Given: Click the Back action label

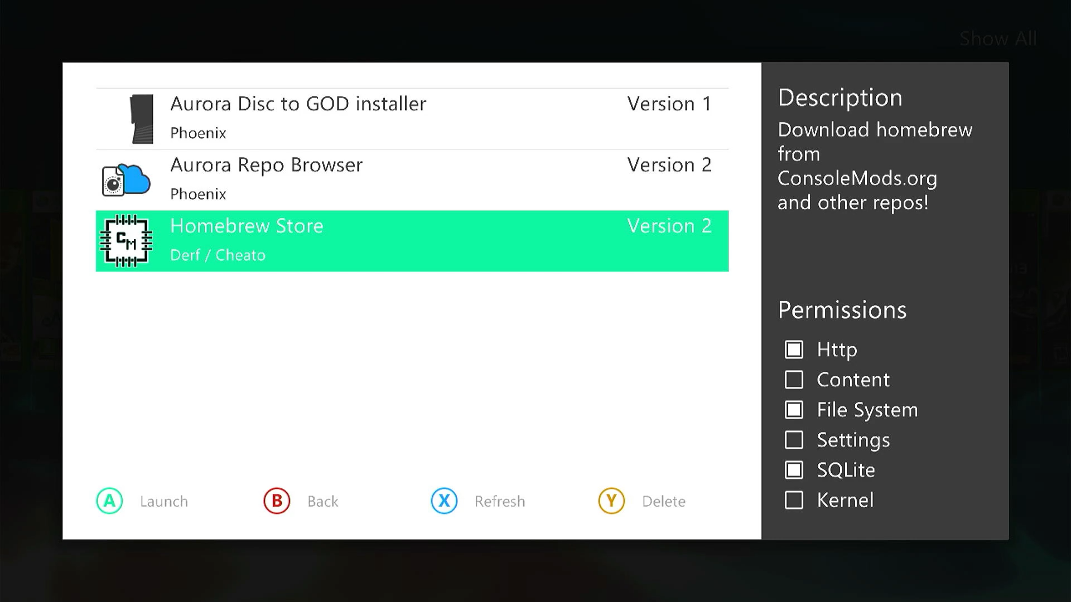Looking at the screenshot, I should pyautogui.click(x=322, y=501).
